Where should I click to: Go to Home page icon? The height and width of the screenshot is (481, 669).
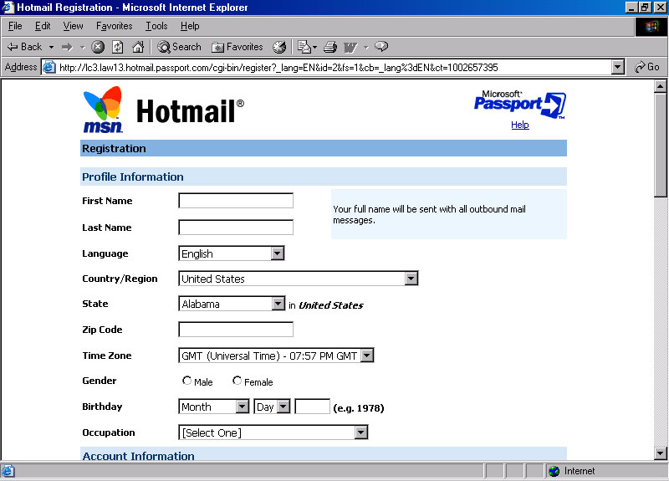click(138, 47)
